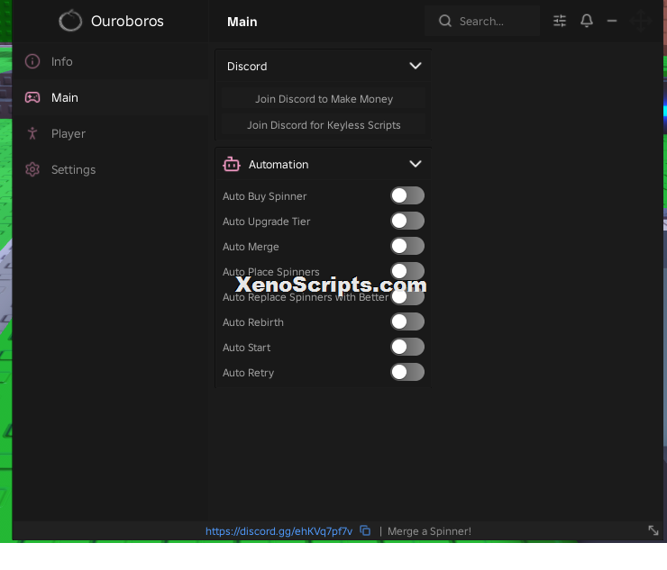Focus the Search... input field

(482, 21)
